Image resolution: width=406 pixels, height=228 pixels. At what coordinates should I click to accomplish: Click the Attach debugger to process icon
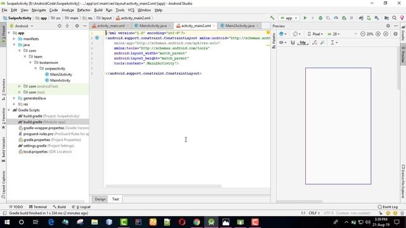tap(344, 18)
